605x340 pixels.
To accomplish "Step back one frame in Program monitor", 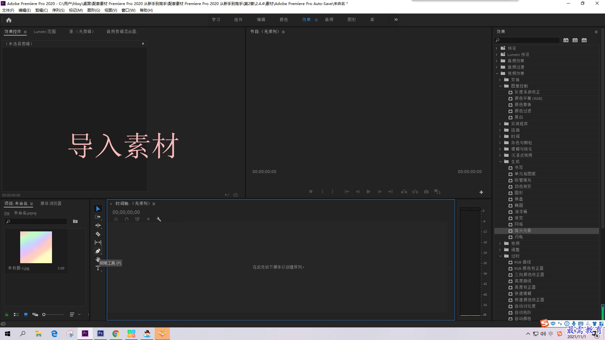I will (x=358, y=192).
